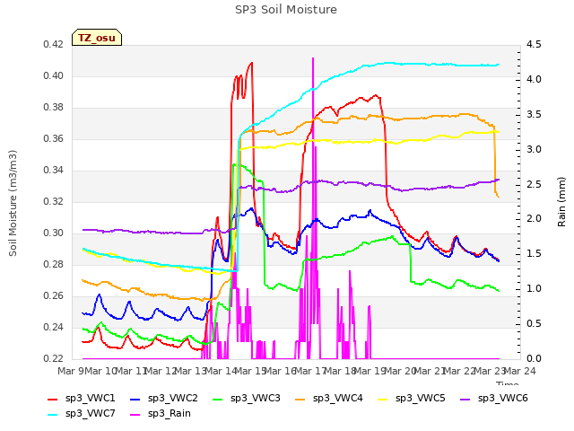Click the 0.34 soil moisture tick label
The height and width of the screenshot is (431, 574).
click(x=54, y=171)
